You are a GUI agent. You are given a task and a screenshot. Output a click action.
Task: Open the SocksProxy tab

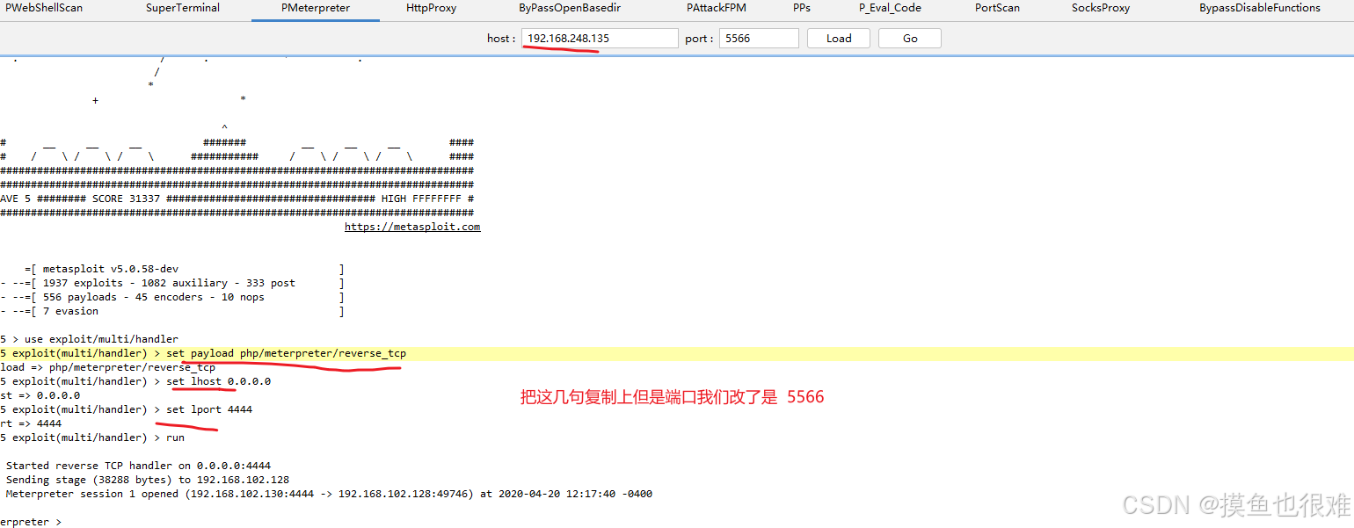[x=1100, y=8]
